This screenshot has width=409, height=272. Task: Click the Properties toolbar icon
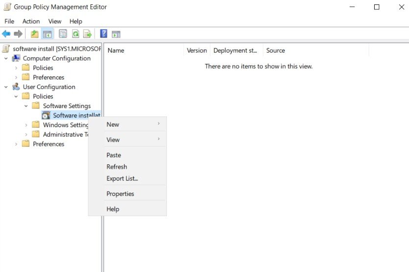[x=63, y=34]
